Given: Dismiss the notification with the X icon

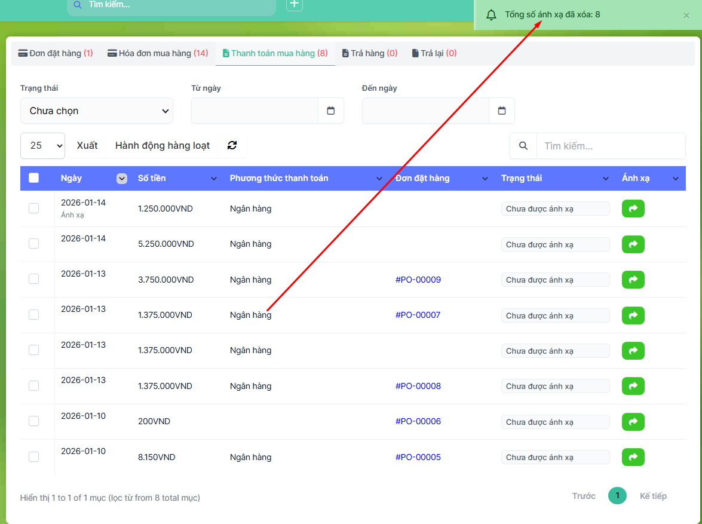Looking at the screenshot, I should click(x=686, y=16).
